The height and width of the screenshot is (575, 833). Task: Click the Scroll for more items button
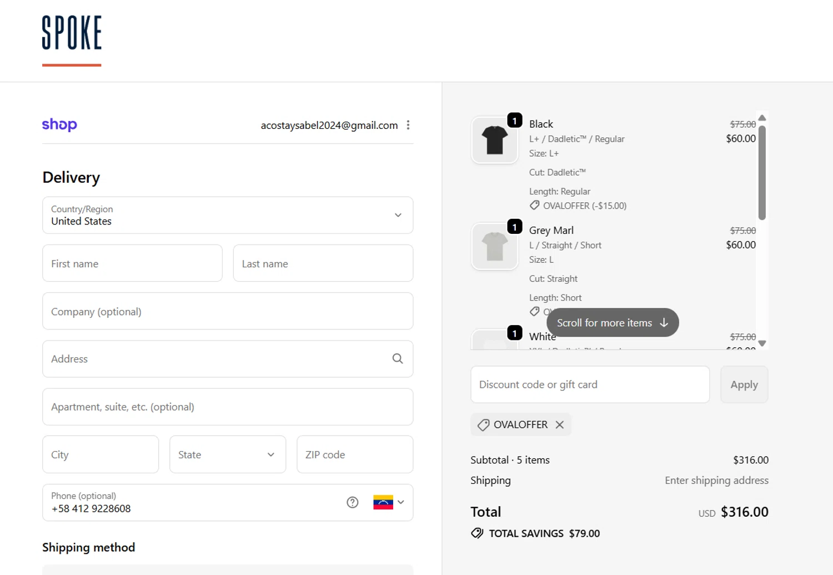point(613,323)
